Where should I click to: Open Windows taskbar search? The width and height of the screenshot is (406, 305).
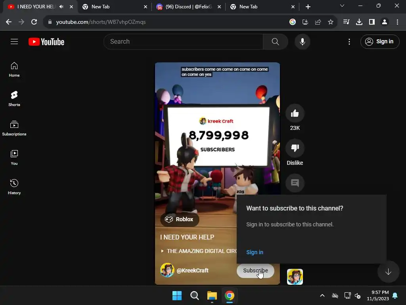click(194, 295)
